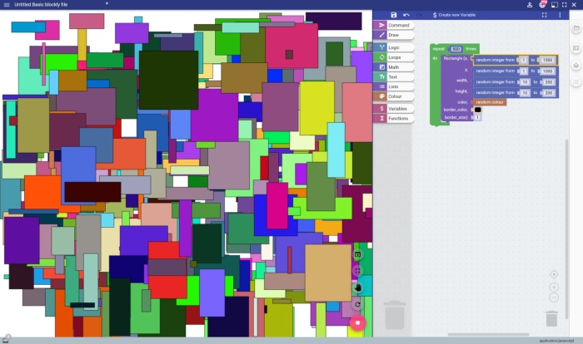The width and height of the screenshot is (583, 344).
Task: Click the flyout area trash can
Action: click(395, 315)
